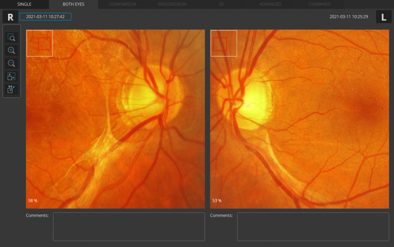Click the right eye Comments text box
Image resolution: width=394 pixels, height=247 pixels.
click(x=129, y=227)
